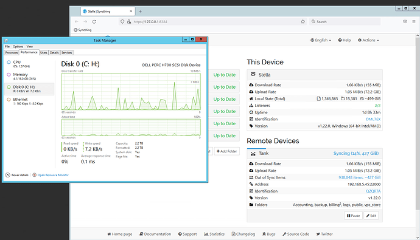Click the browser back arrow
Viewport: 420px width, 240px height.
tap(77, 22)
